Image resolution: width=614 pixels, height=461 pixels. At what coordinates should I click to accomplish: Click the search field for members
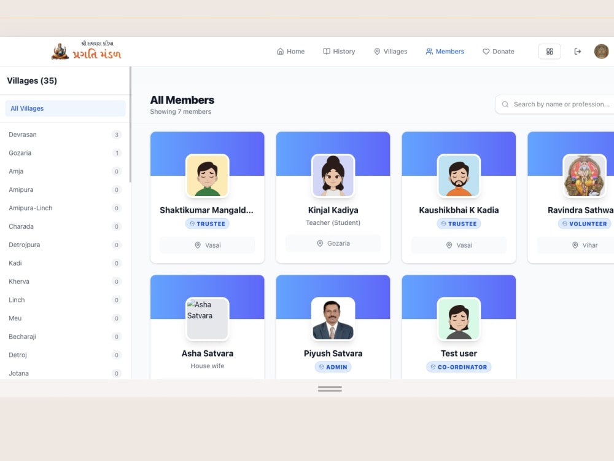tap(556, 104)
